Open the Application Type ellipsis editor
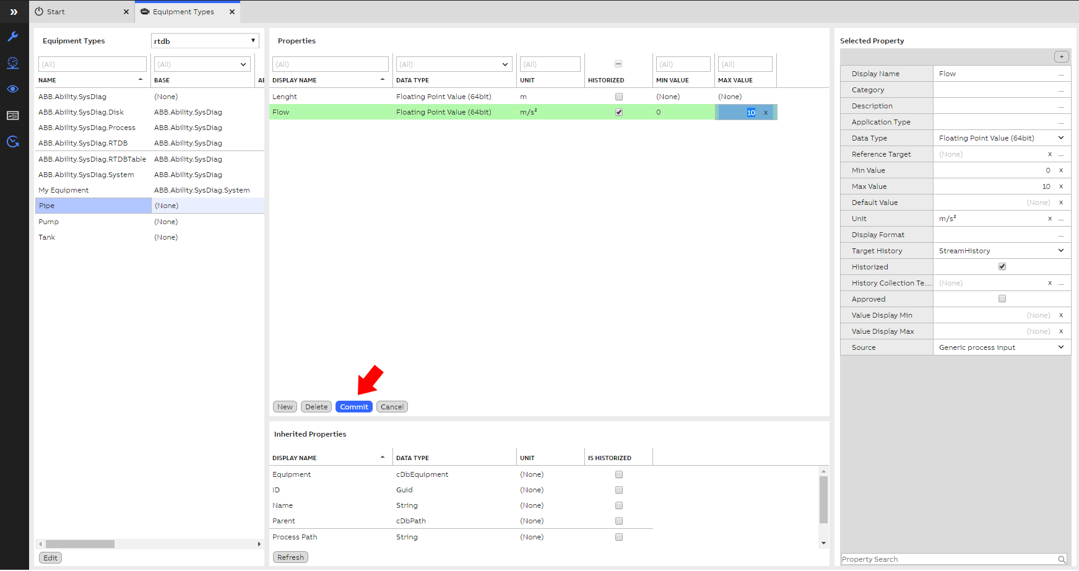The height and width of the screenshot is (571, 1079). click(1061, 123)
